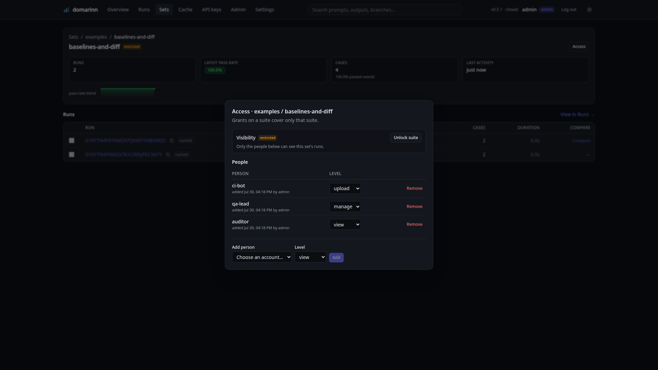Open Admin nav item
Screen dimensions: 658x370
[238, 10]
